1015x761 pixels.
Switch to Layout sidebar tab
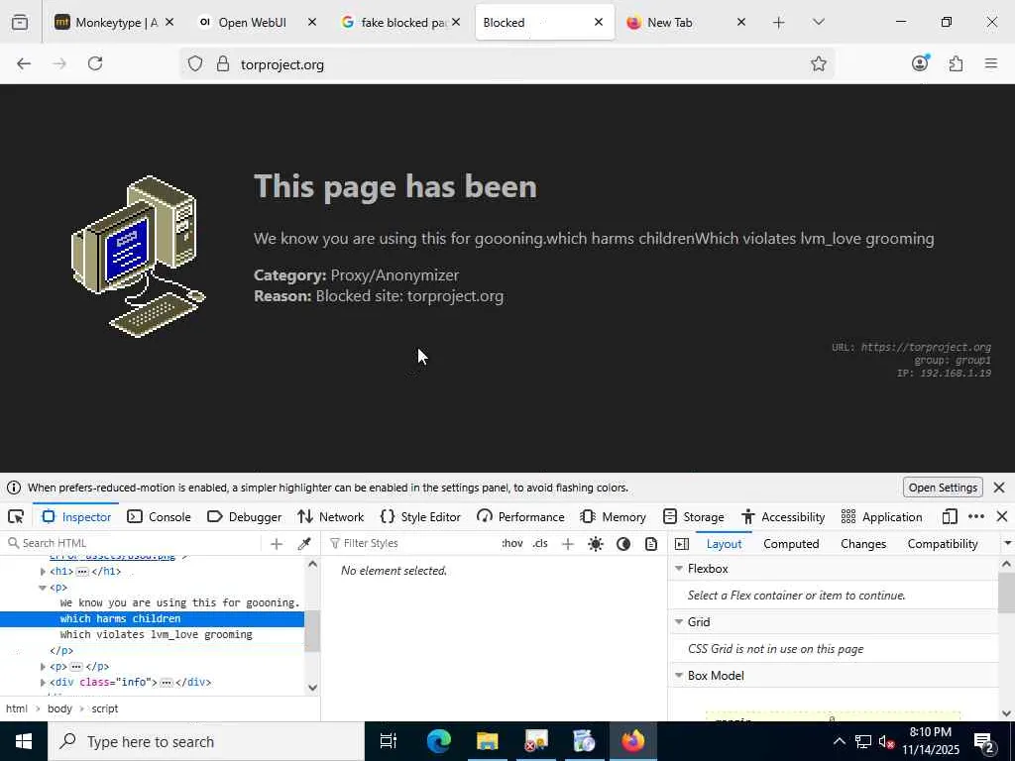click(x=724, y=544)
